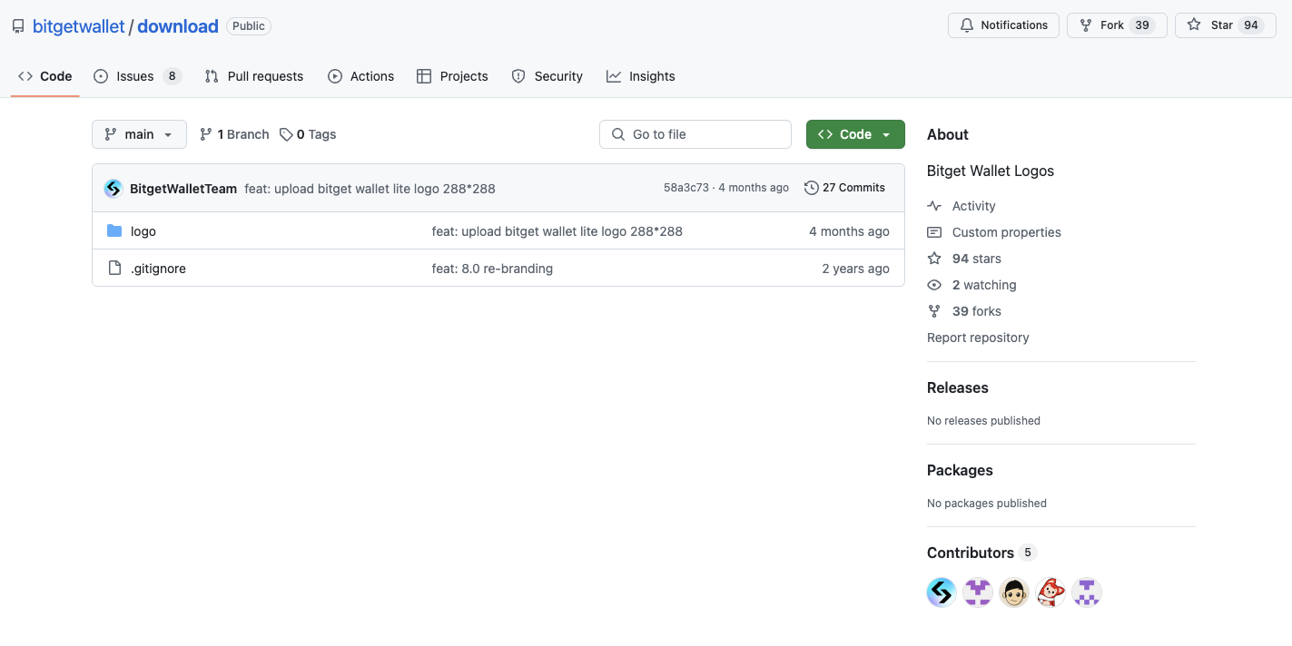
Task: Open BitgetWalletTeam author link
Action: 183,189
